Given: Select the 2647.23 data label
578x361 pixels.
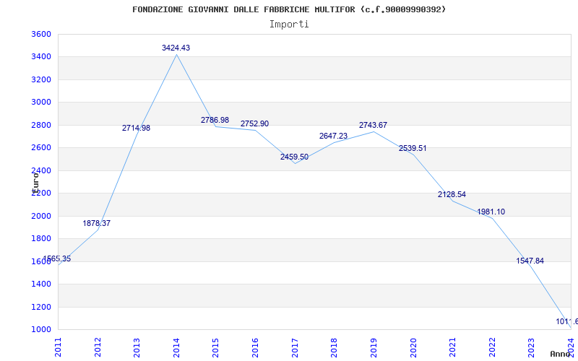Looking at the screenshot, I should coord(333,136).
